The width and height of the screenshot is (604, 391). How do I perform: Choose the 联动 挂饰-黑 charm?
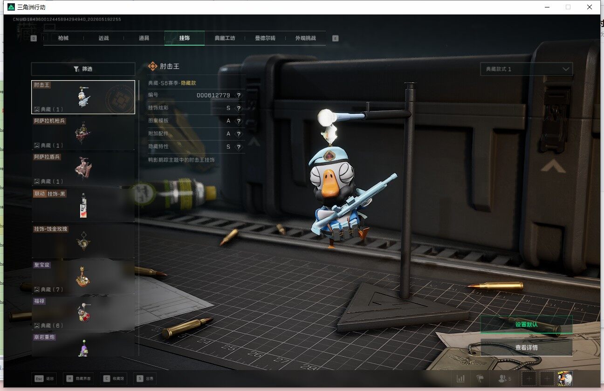[83, 205]
